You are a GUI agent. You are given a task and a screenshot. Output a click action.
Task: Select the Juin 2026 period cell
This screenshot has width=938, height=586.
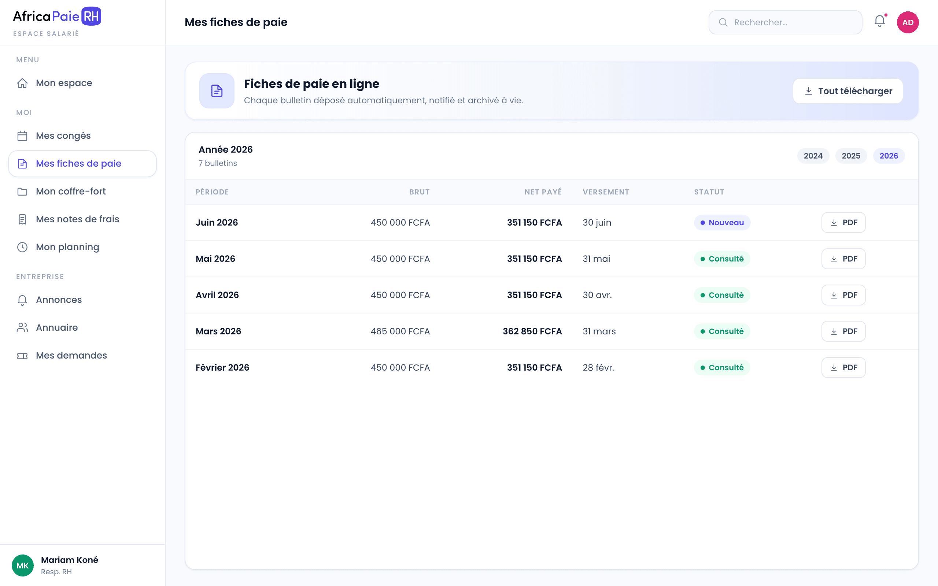pos(217,222)
